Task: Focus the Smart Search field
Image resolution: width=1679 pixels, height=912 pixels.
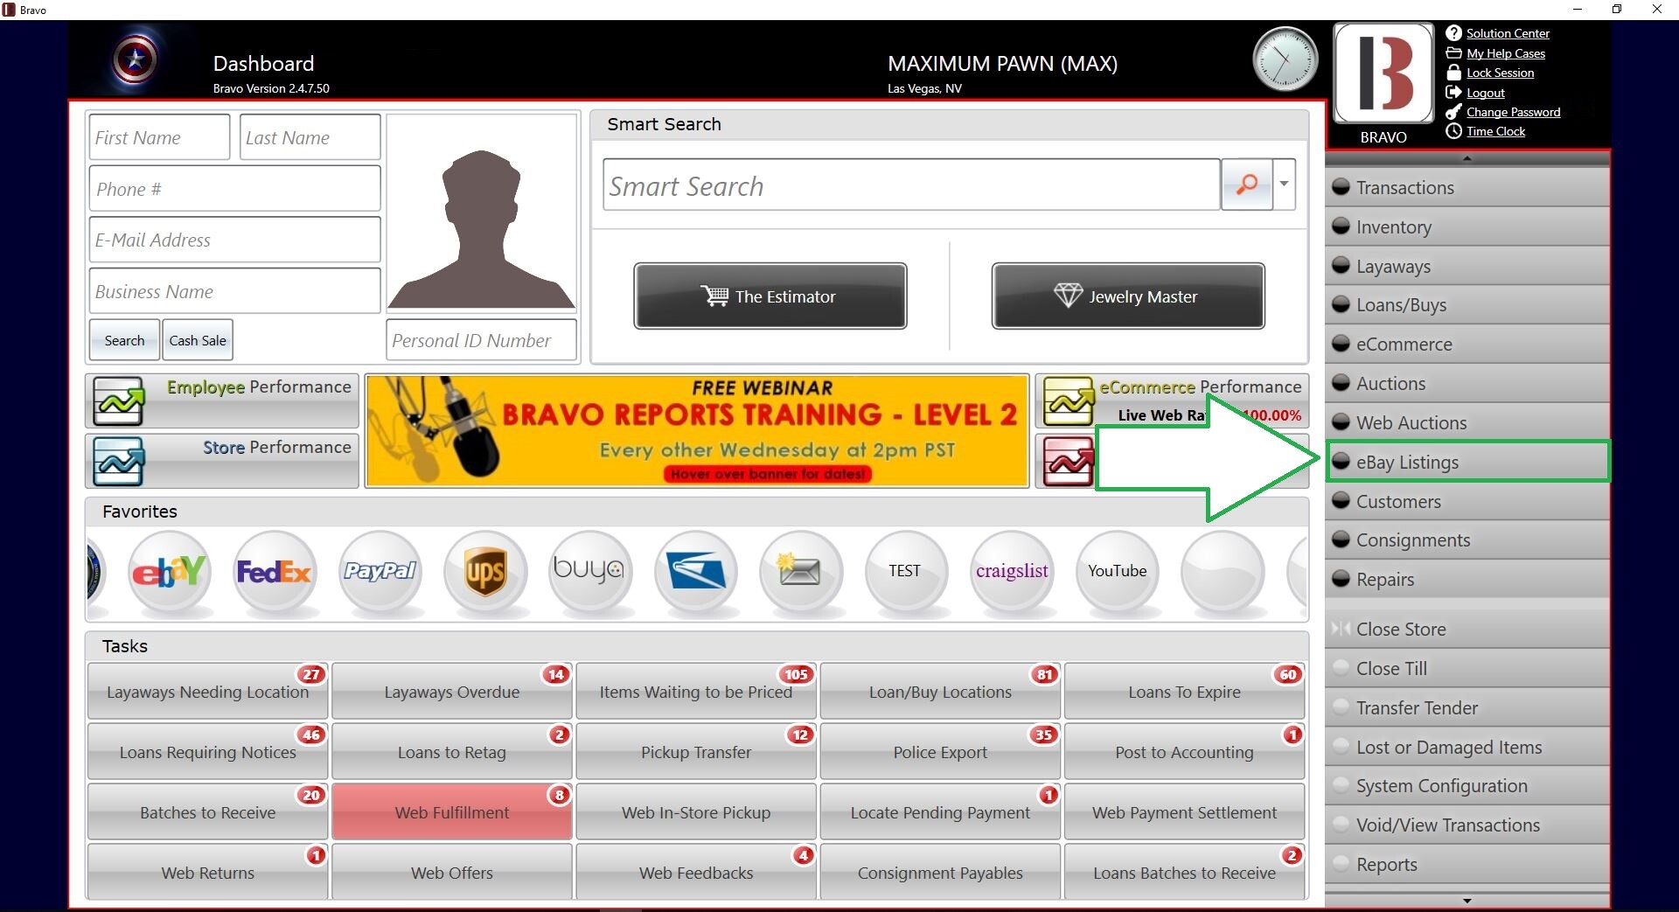Action: (911, 184)
